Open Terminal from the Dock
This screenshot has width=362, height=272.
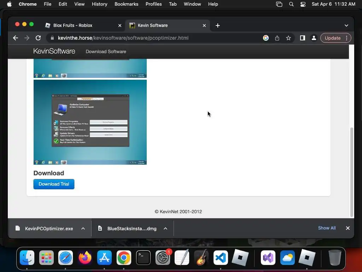(143, 257)
